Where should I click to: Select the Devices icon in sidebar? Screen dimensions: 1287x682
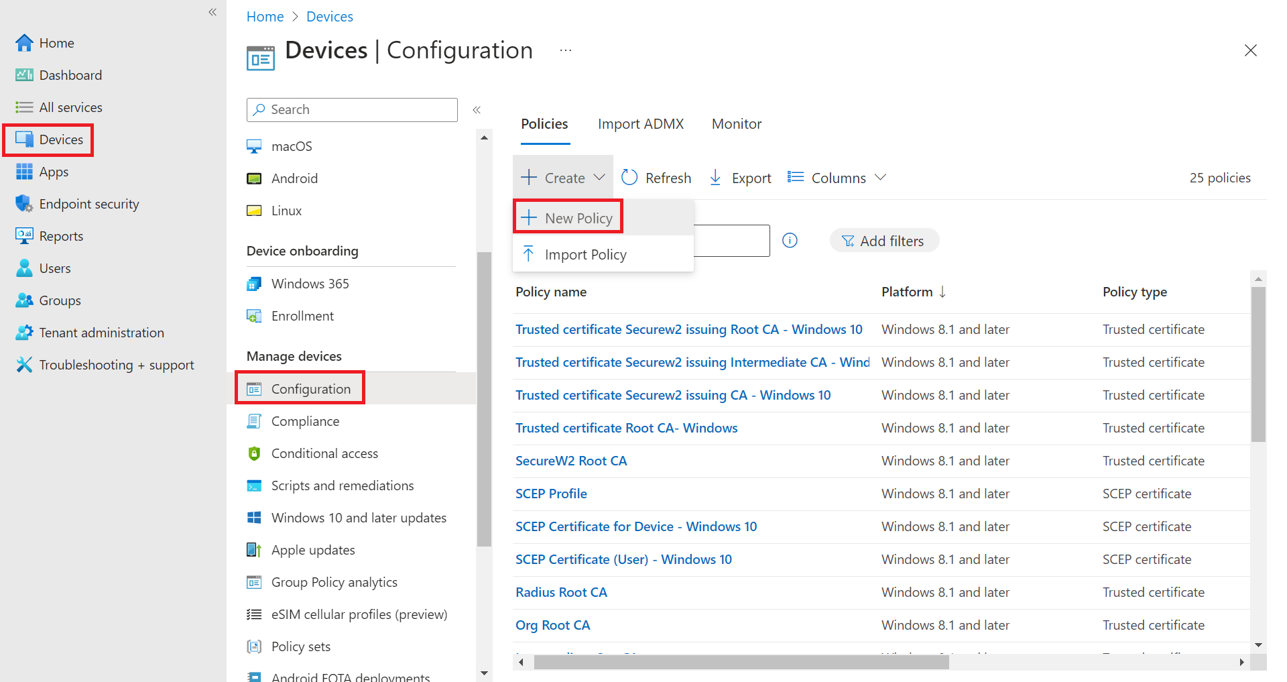(24, 139)
